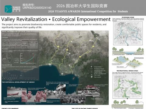Click the 'Major airports' legend text
This screenshot has height=109, width=146.
coord(97,77)
